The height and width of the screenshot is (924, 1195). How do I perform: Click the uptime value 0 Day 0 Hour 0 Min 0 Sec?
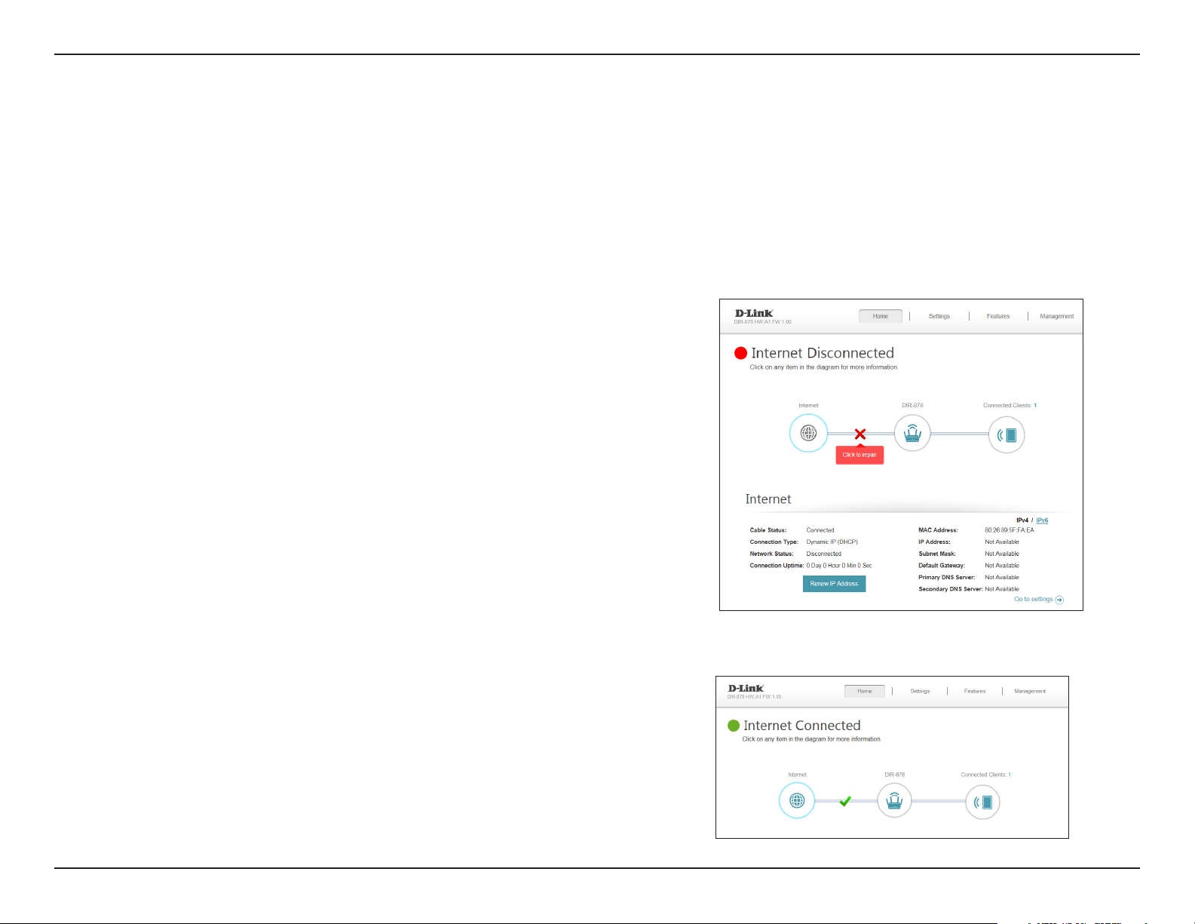[x=839, y=566]
